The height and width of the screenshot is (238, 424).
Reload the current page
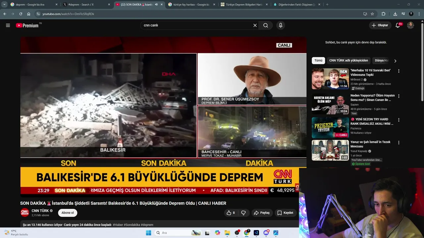tap(21, 14)
